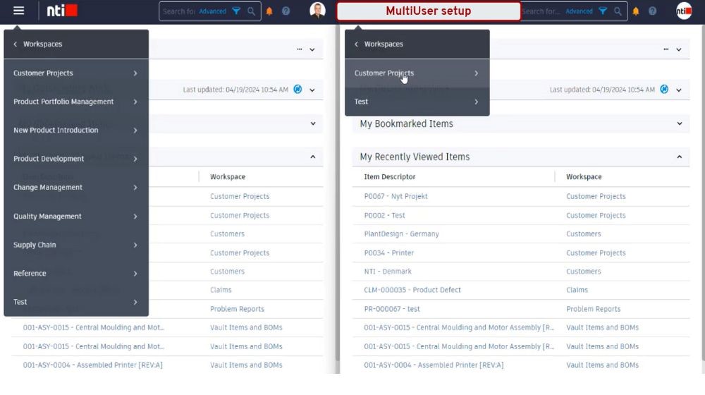705x395 pixels.
Task: Open Problem Reports workspace link in left window
Action: 237,309
